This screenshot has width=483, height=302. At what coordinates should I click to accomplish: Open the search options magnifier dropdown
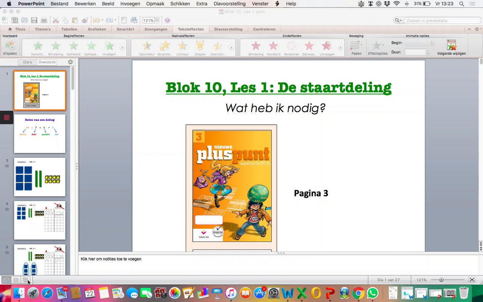click(398, 20)
